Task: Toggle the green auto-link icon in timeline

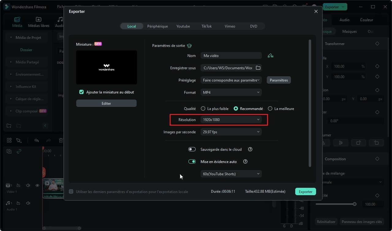Action: tap(19, 151)
